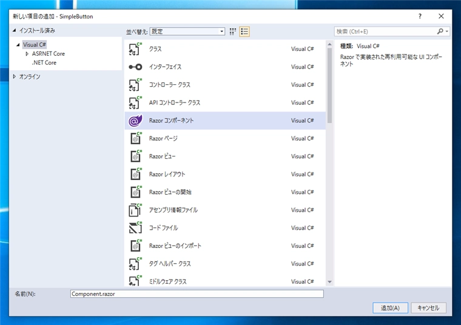
Task: Open the dialog help question mark
Action: [420, 16]
